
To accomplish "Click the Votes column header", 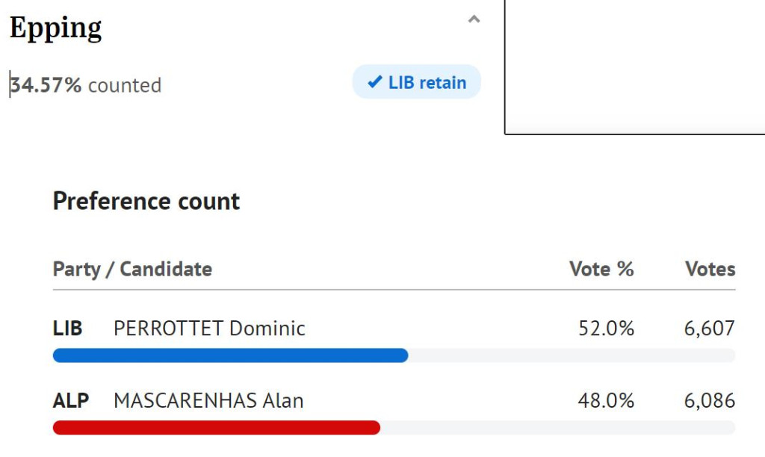I will click(710, 269).
